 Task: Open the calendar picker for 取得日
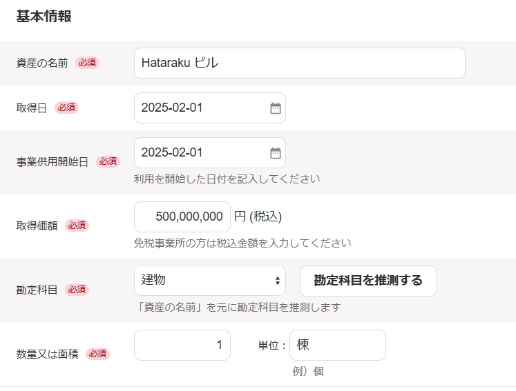(276, 108)
